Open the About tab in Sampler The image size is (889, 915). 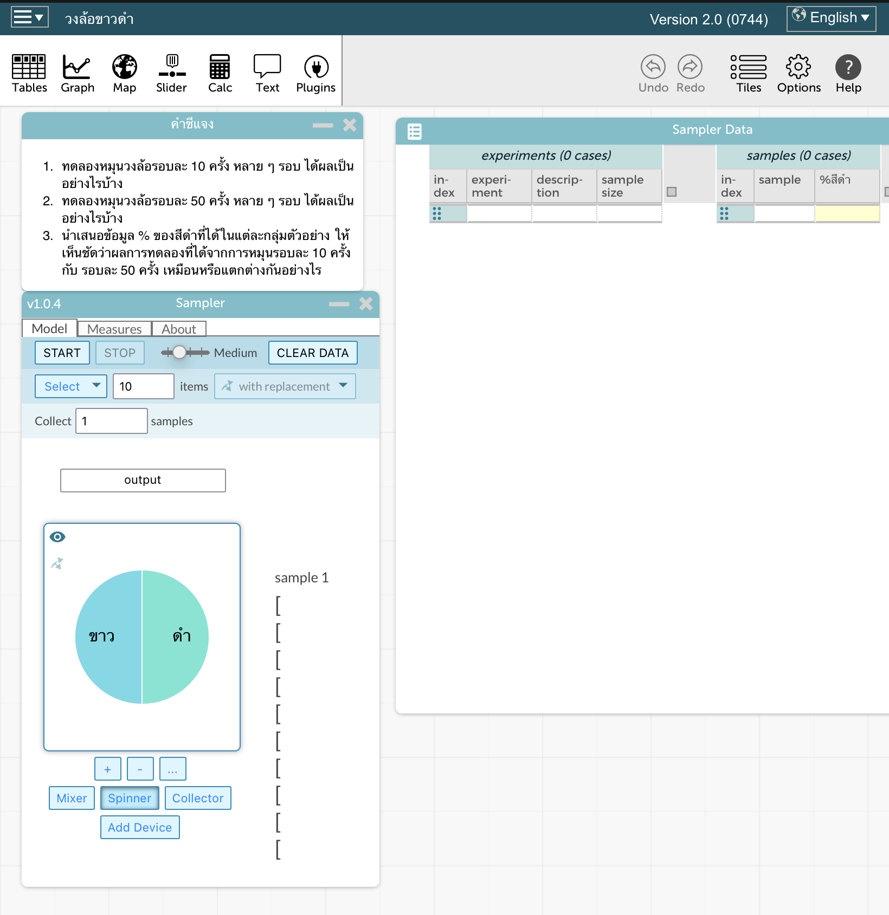coord(179,329)
